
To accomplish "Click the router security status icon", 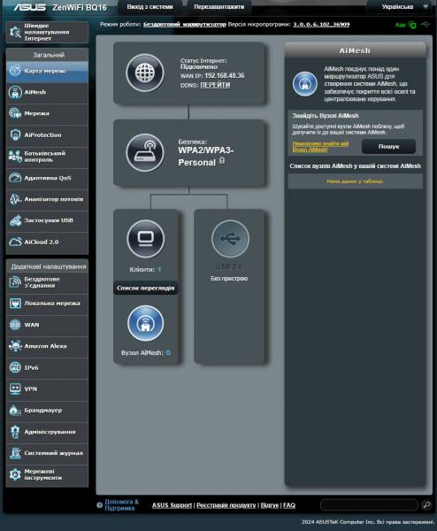I will pyautogui.click(x=145, y=153).
